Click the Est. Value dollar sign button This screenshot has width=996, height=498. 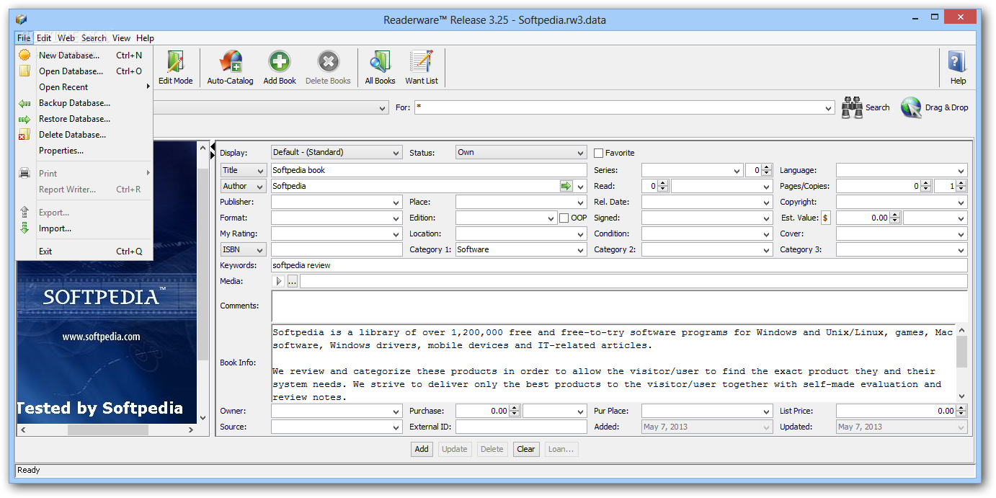[x=825, y=218]
